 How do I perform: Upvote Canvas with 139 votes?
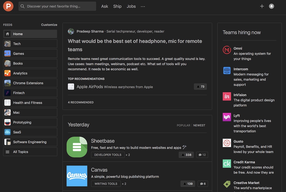coord(188,183)
